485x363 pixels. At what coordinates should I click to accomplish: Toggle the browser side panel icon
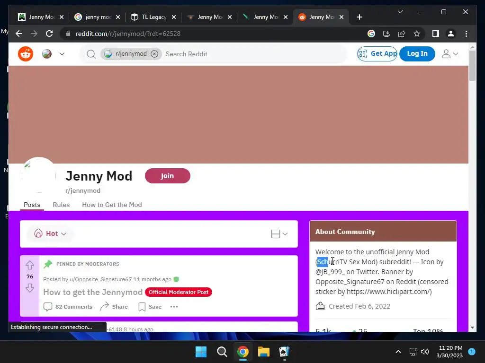[436, 34]
